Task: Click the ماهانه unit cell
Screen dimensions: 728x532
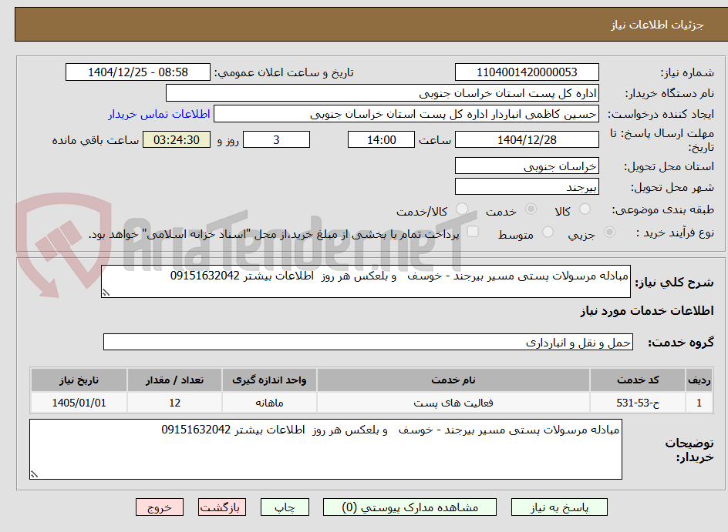Action: tap(269, 403)
